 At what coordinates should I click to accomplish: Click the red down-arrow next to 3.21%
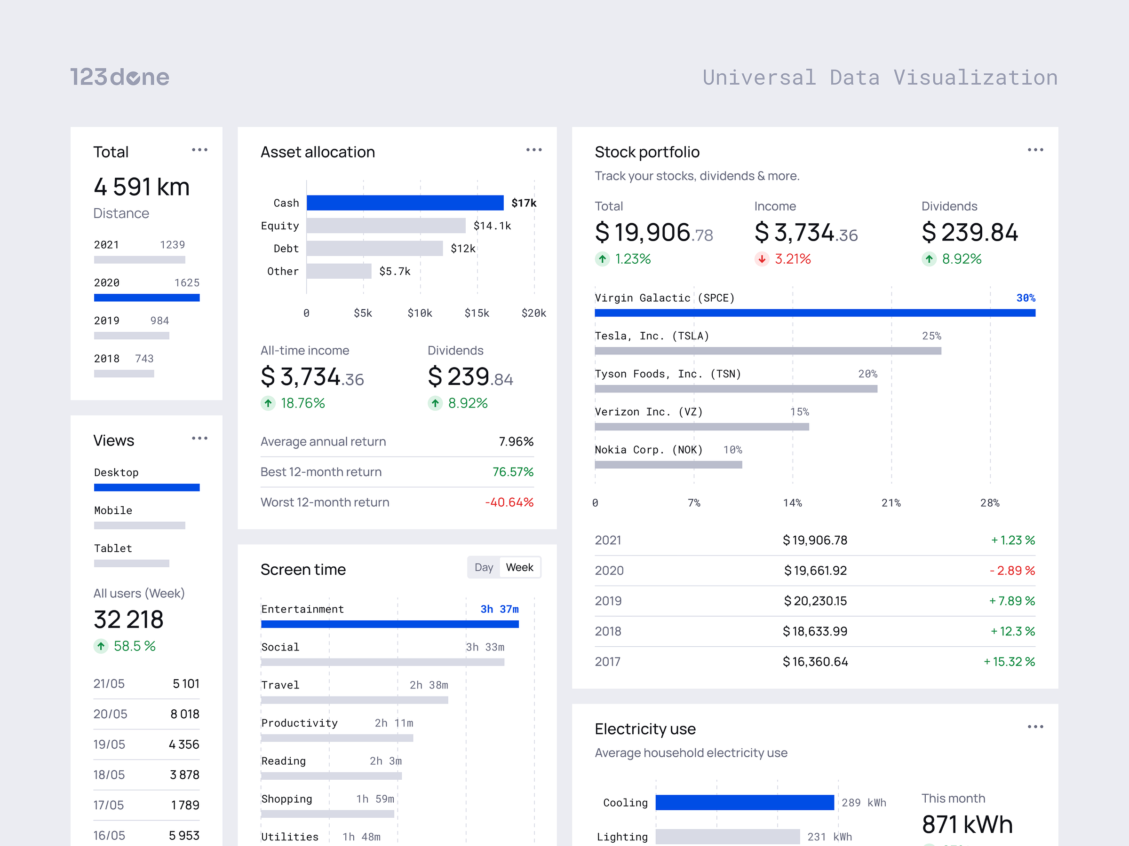coord(762,259)
